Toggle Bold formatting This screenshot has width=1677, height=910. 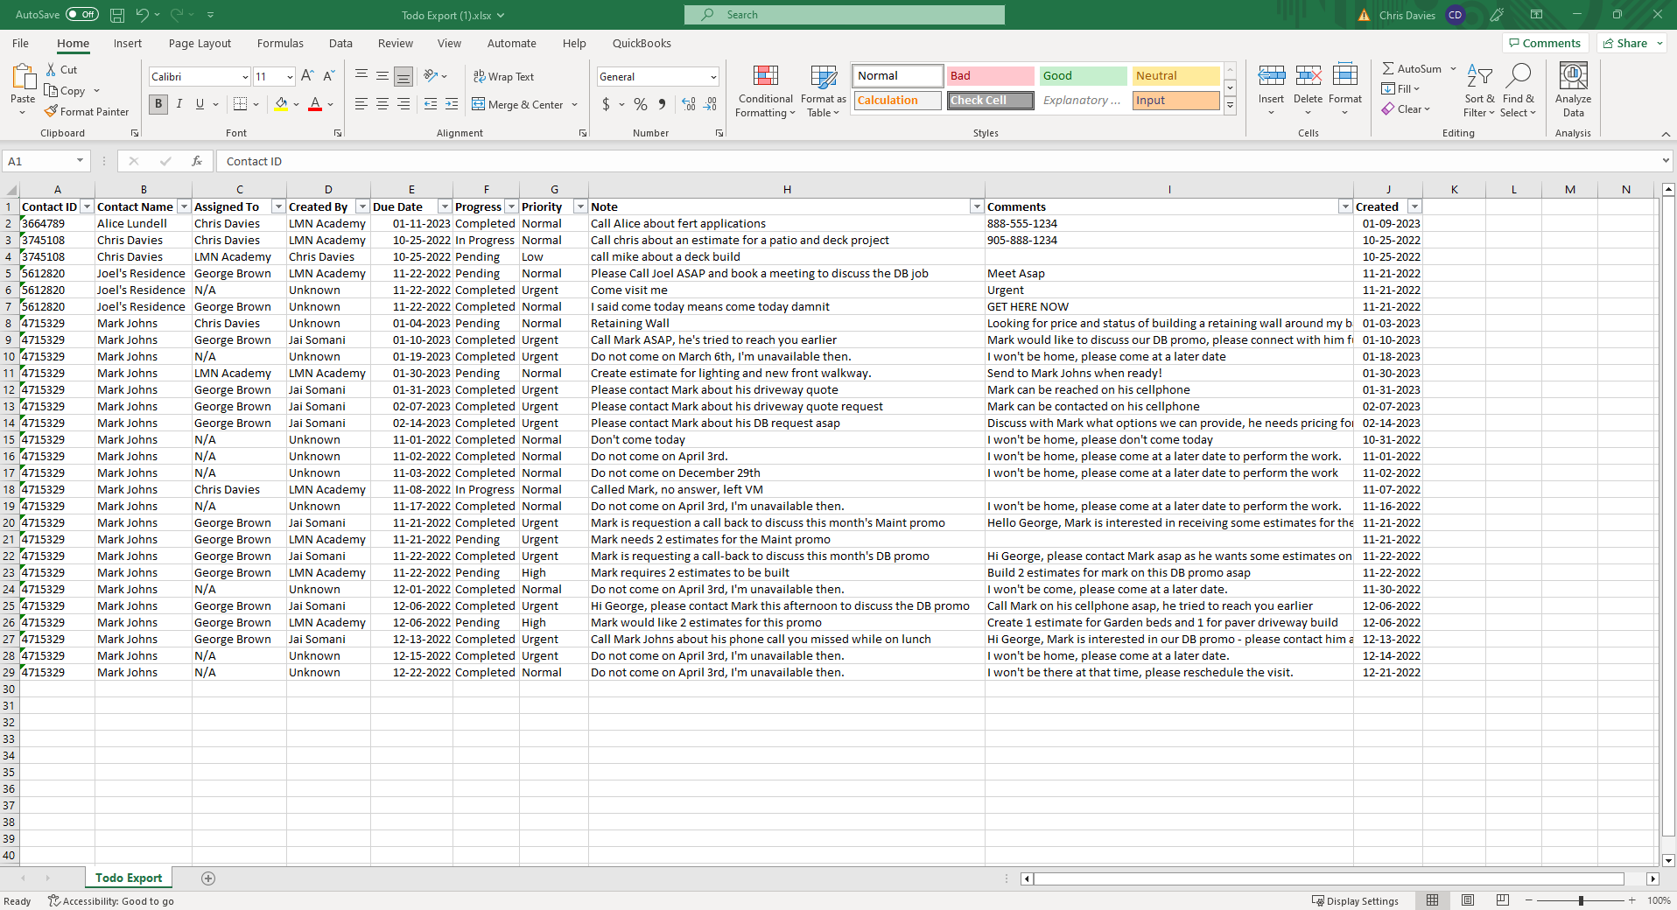coord(158,104)
